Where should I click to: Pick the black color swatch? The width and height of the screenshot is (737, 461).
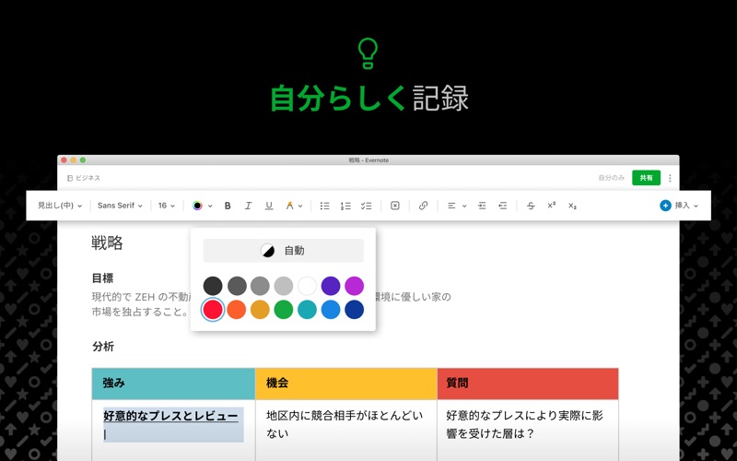[x=213, y=286]
